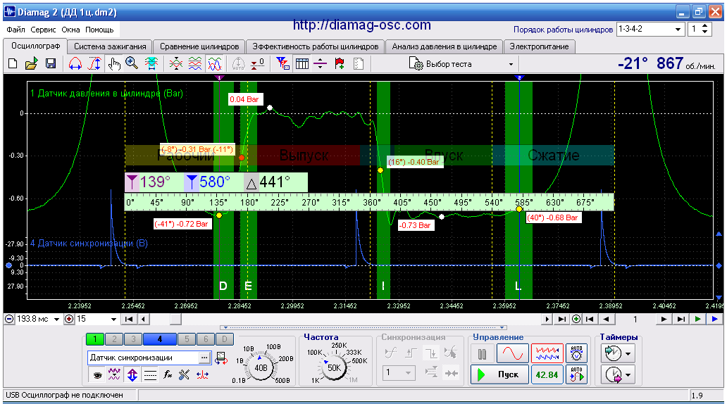The height and width of the screenshot is (404, 727).
Task: Open the numbered marker filters icon
Action: point(282,63)
